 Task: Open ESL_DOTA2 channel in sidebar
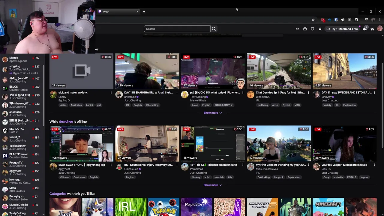pos(22,130)
